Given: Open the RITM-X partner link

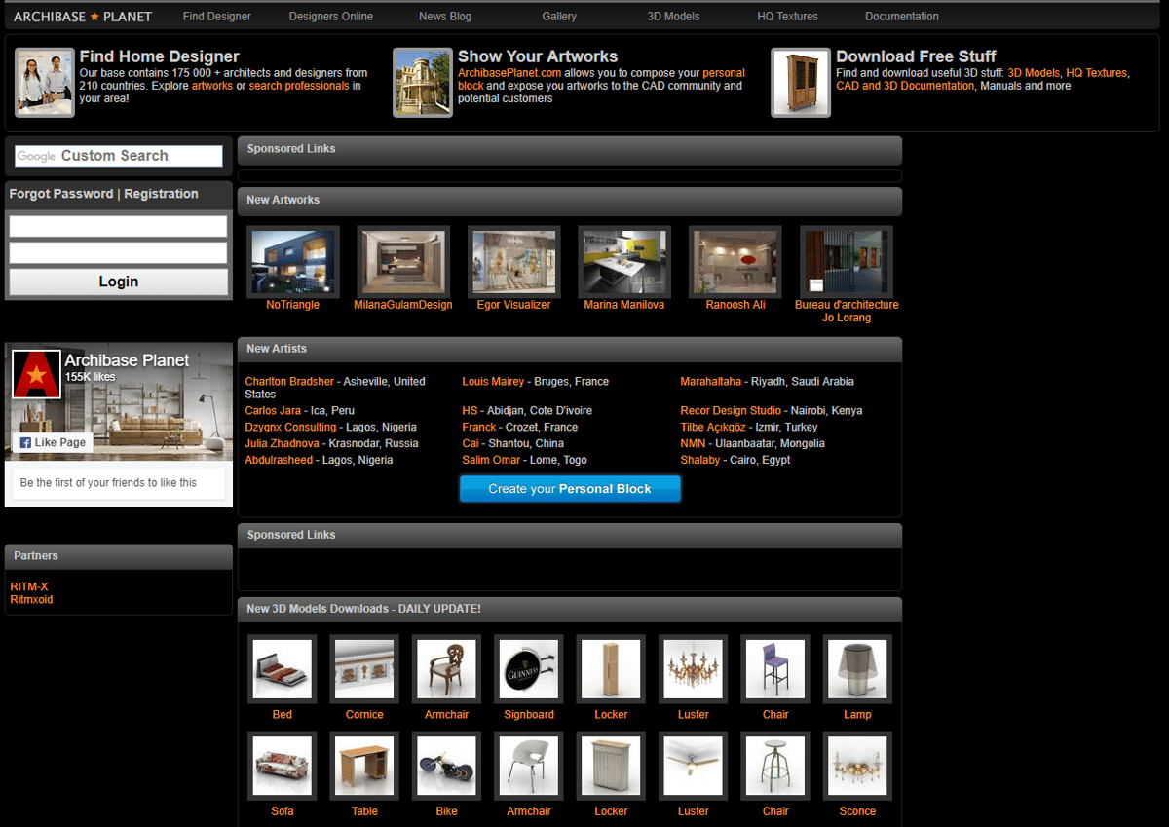Looking at the screenshot, I should coord(29,586).
